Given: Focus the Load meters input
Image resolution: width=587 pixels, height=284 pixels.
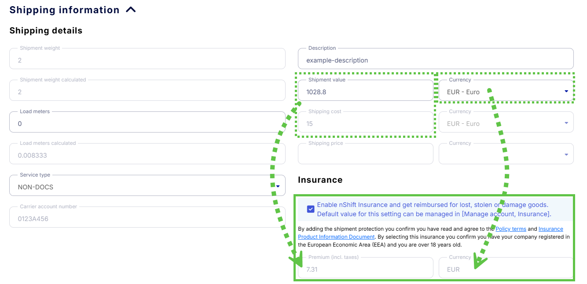Looking at the screenshot, I should 147,124.
